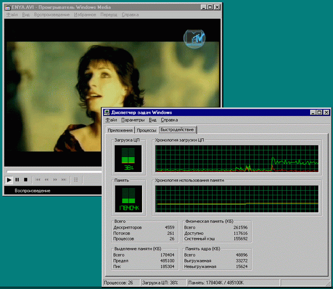The height and width of the screenshot is (289, 333).
Task: Switch to the Приложения tab
Action: 120,130
